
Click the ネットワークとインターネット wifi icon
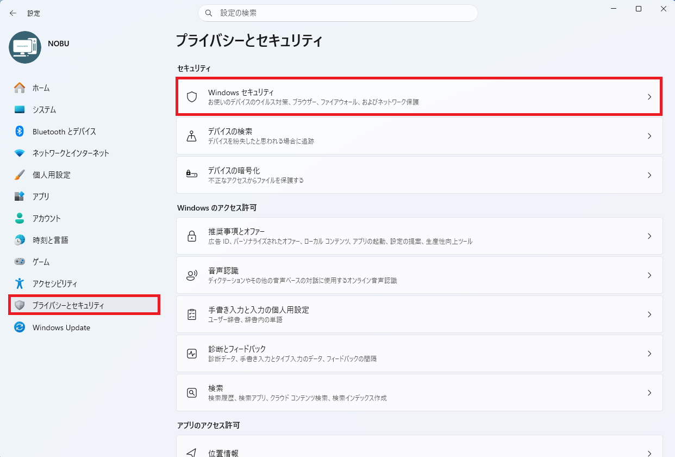pos(20,153)
